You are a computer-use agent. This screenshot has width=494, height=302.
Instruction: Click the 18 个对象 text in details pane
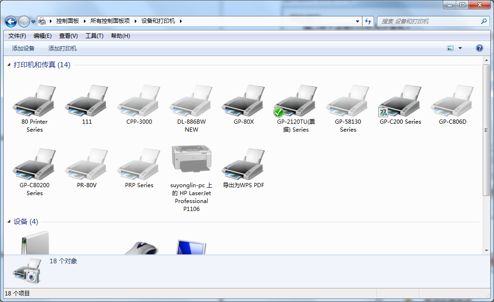(63, 261)
